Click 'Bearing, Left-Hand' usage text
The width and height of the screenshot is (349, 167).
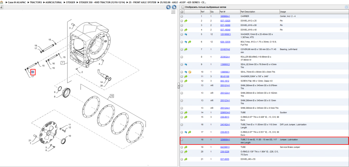pyautogui.click(x=289, y=49)
